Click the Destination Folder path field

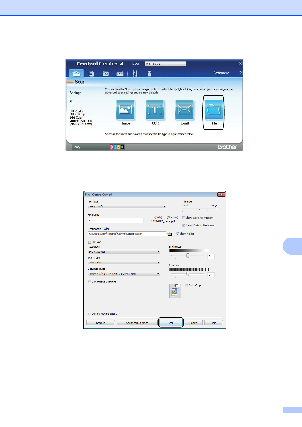[127, 234]
